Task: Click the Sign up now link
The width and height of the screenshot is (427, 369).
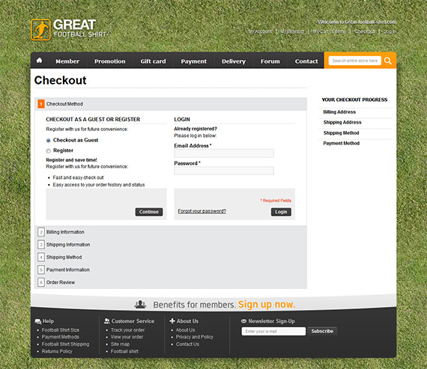Action: 267,304
